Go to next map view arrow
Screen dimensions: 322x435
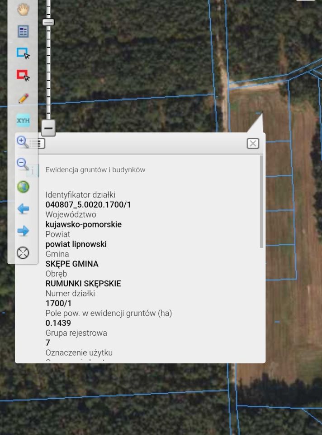[x=23, y=231]
